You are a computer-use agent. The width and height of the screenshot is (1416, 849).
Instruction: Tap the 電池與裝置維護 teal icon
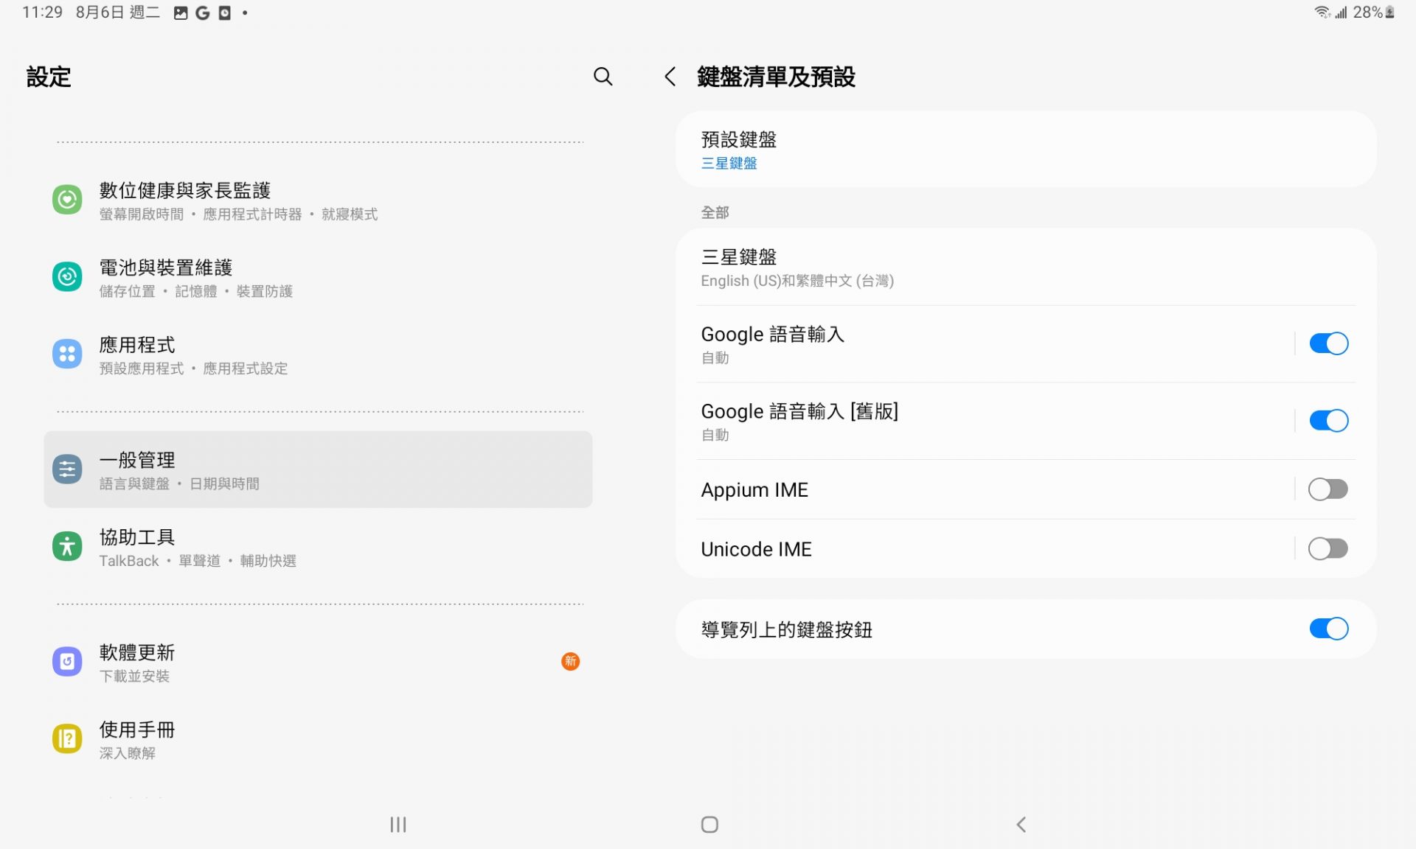click(x=67, y=277)
